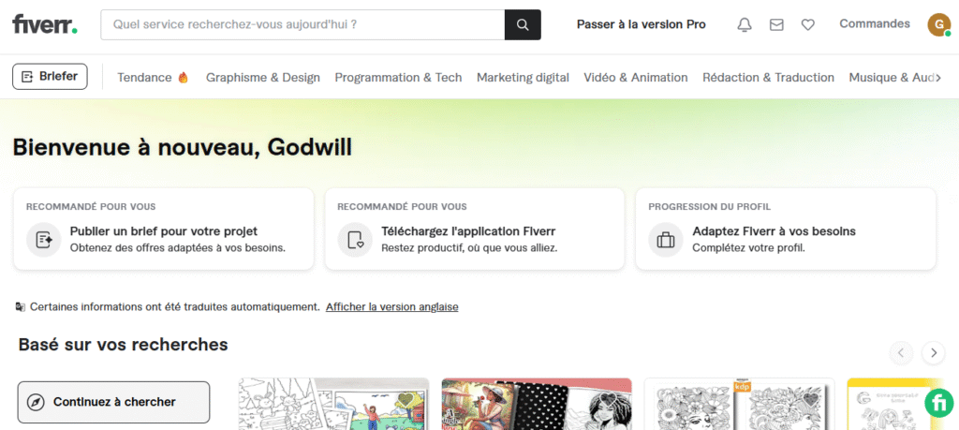
Task: Click the 'Continuez à chercher' button
Action: click(113, 403)
